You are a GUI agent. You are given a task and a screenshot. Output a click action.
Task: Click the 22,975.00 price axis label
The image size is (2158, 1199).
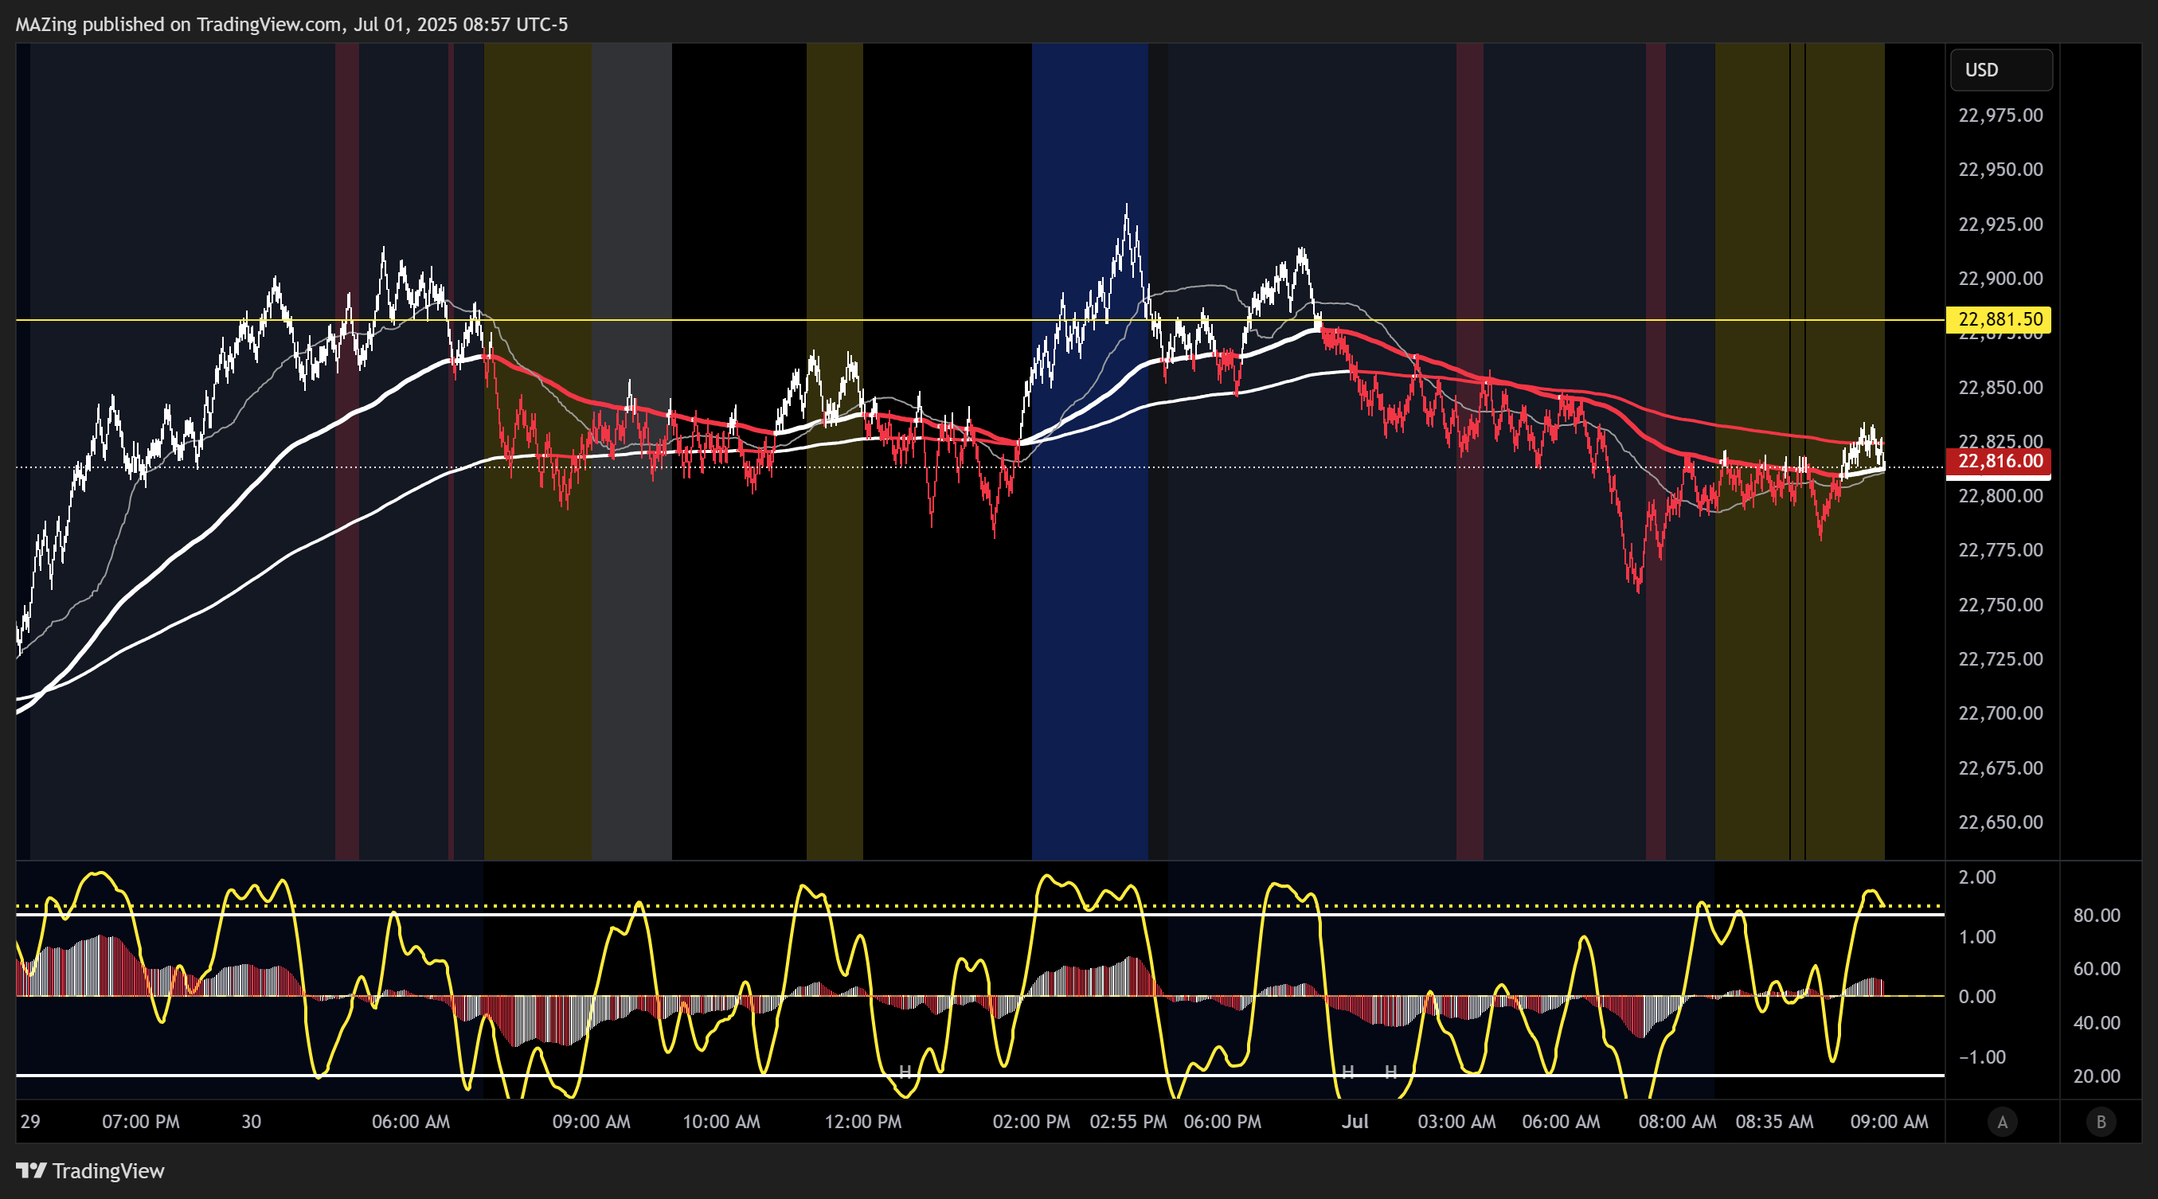coord(2000,115)
